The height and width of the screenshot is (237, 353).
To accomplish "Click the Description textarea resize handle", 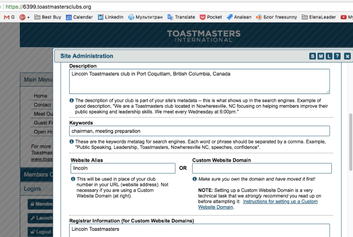I will [x=328, y=92].
